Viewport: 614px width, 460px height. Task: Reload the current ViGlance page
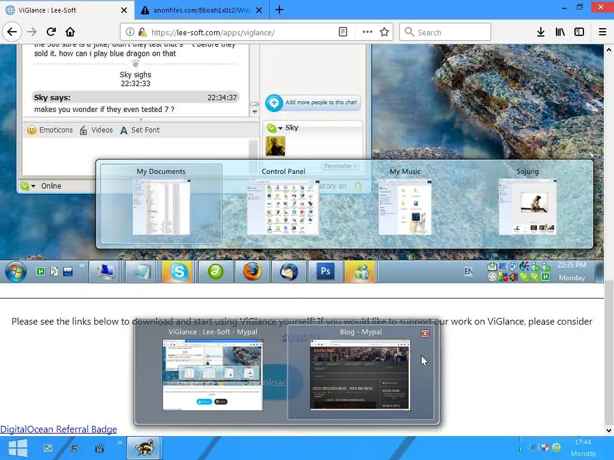tap(51, 32)
